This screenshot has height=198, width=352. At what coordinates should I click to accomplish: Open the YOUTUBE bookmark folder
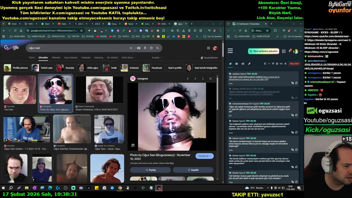point(87,36)
